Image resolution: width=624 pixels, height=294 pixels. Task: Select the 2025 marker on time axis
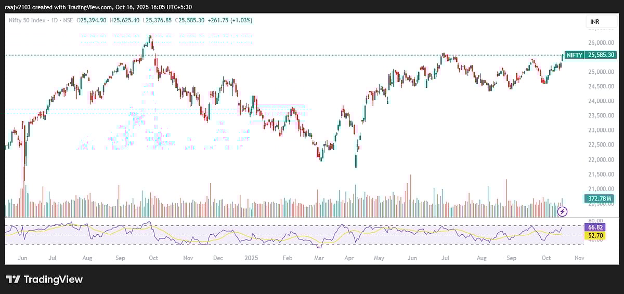252,257
